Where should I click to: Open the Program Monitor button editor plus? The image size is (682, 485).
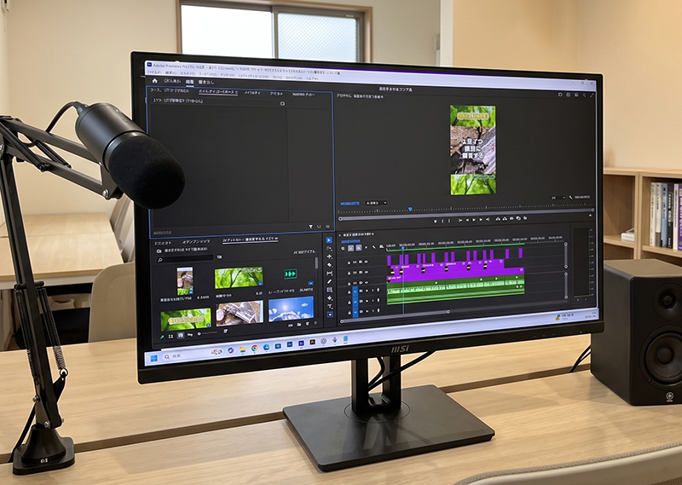click(590, 216)
